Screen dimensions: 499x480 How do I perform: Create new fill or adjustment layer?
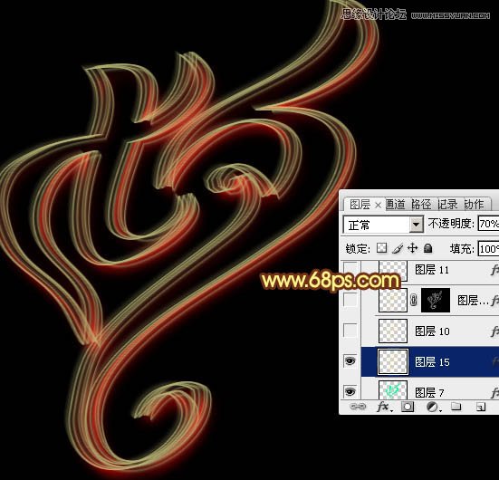[x=433, y=407]
